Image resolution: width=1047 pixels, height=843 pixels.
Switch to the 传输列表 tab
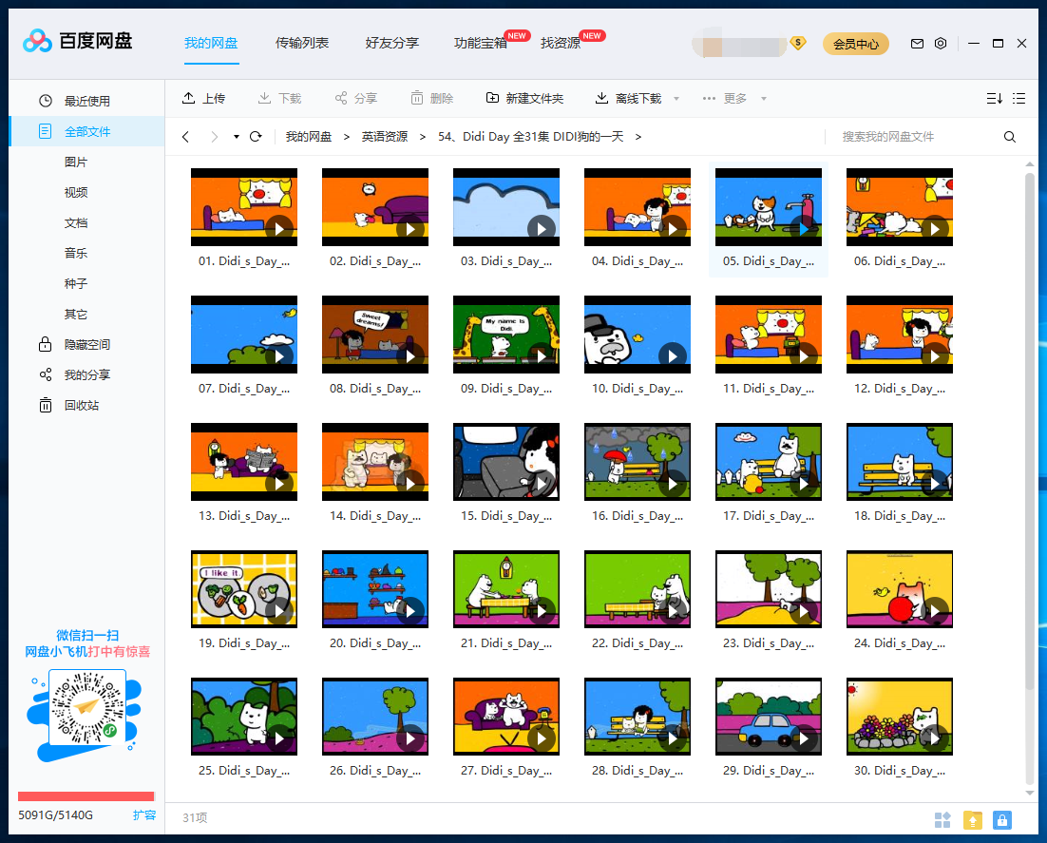point(302,44)
